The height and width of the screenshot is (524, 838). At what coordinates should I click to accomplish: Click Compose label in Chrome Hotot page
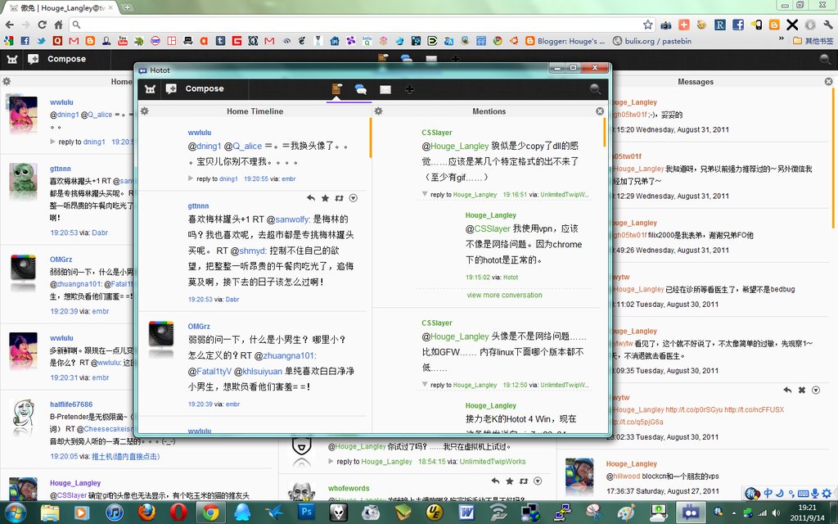pos(67,59)
